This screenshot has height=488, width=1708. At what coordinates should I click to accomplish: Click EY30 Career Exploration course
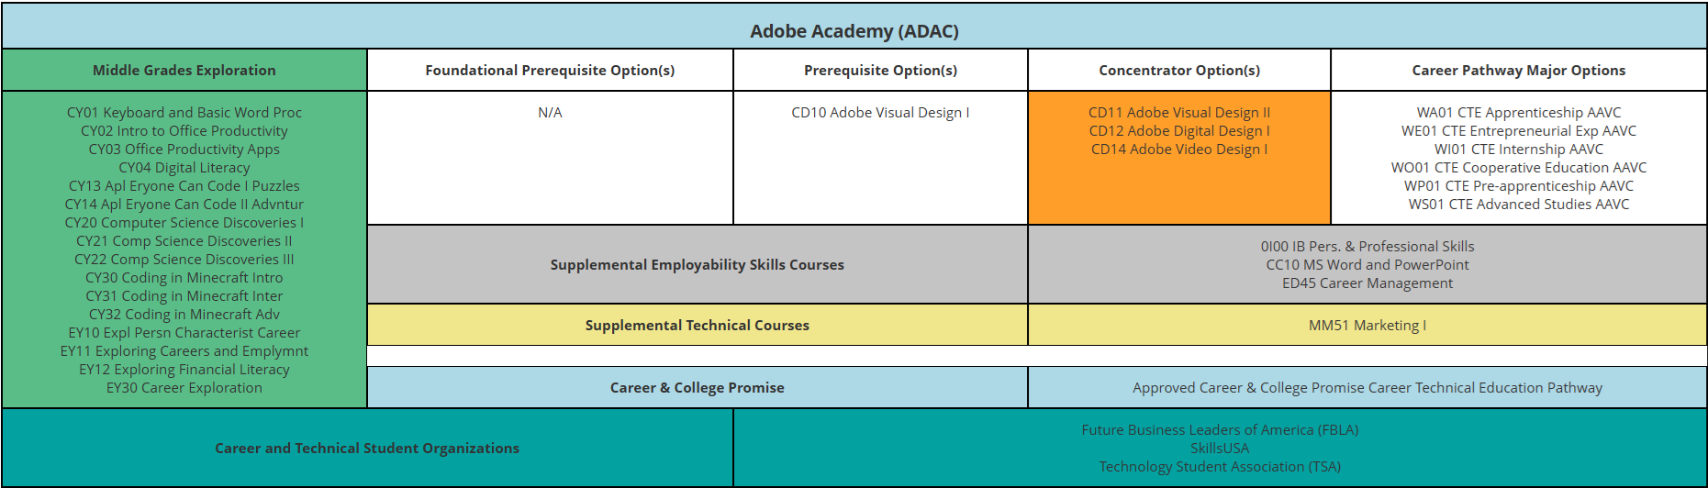pyautogui.click(x=184, y=388)
